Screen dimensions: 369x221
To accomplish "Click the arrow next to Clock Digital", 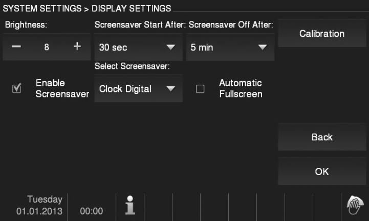I will (x=170, y=89).
